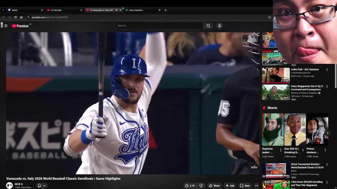Click the like count 2.1K
Image resolution: width=337 pixels, height=189 pixels.
point(192,186)
